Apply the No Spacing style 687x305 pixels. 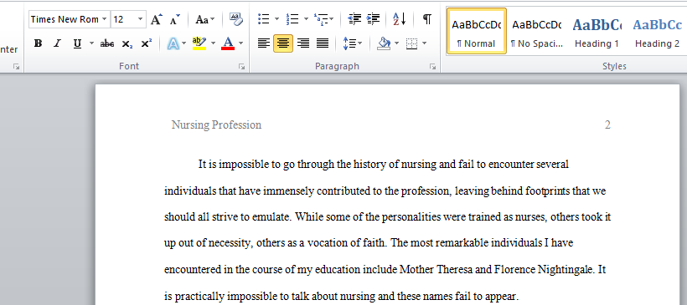tap(537, 31)
